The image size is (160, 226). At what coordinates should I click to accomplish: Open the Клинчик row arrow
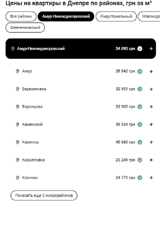[151, 178]
